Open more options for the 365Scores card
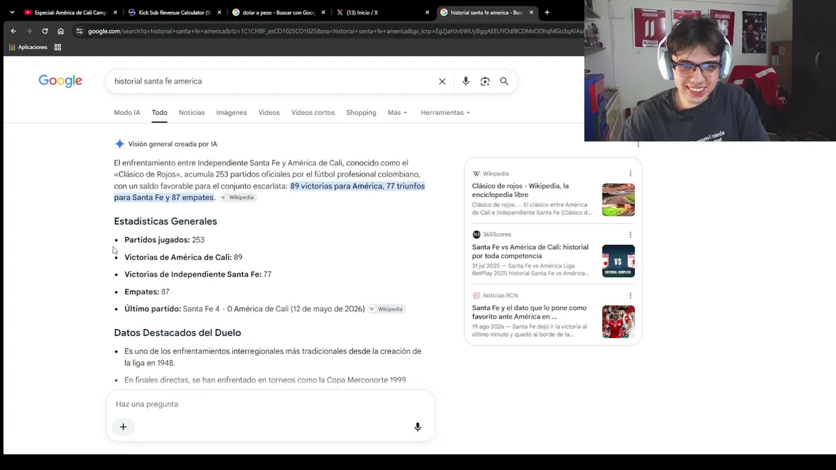This screenshot has height=470, width=836. [630, 234]
